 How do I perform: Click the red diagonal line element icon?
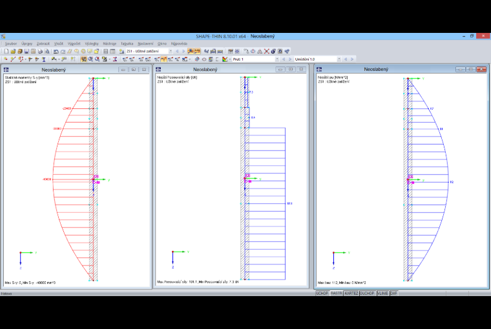(13, 59)
